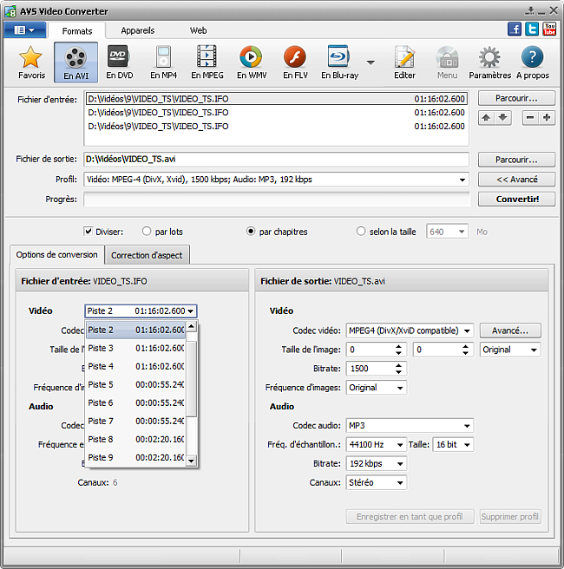Click the track list scrollbar up arrow
This screenshot has height=569, width=564.
[x=191, y=327]
